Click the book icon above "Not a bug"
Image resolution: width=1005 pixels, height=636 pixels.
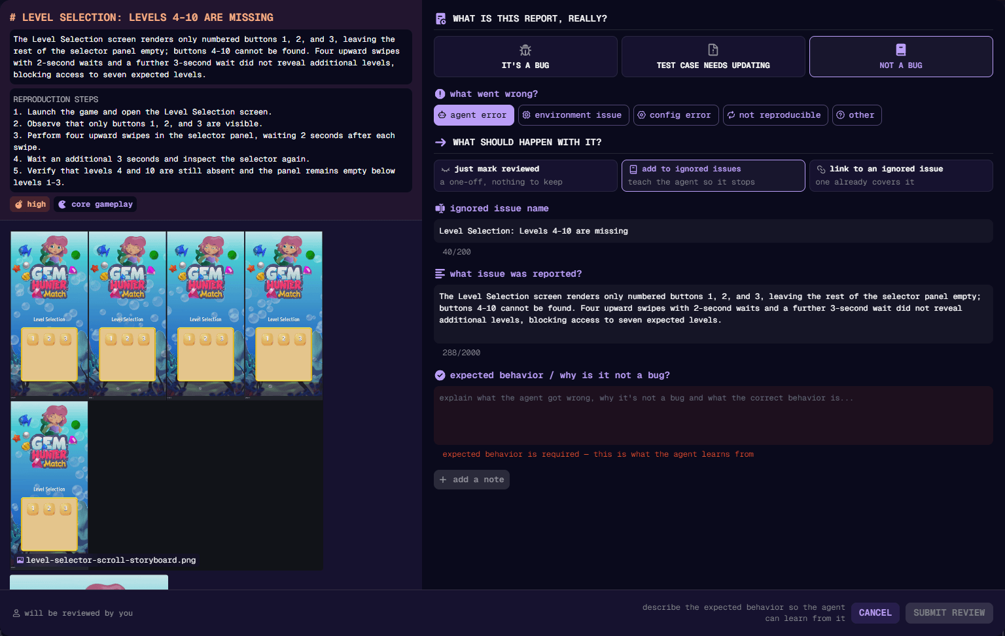click(x=901, y=50)
